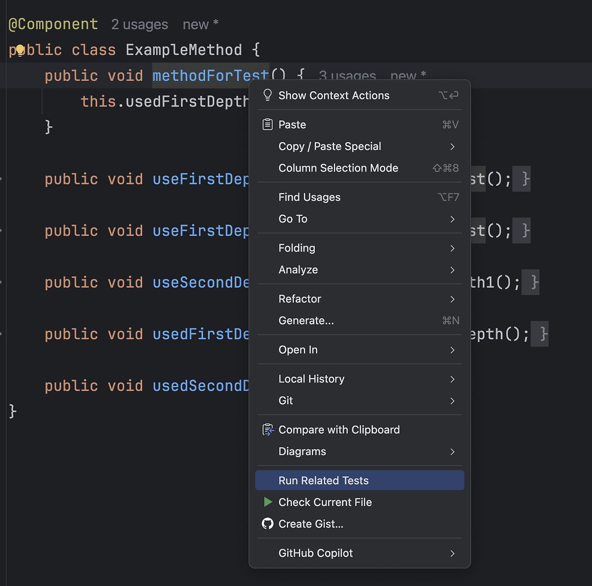The image size is (592, 586).
Task: Click 'this.usedFirstDepth' in the method body
Action: click(x=165, y=101)
